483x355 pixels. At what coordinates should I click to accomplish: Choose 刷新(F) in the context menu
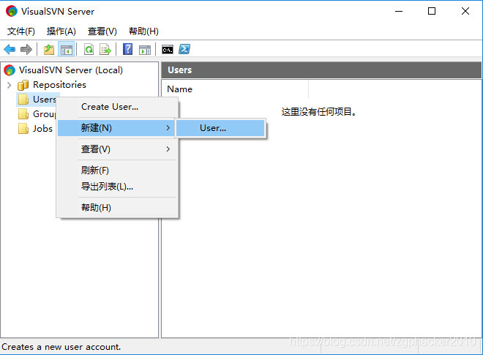[118, 170]
